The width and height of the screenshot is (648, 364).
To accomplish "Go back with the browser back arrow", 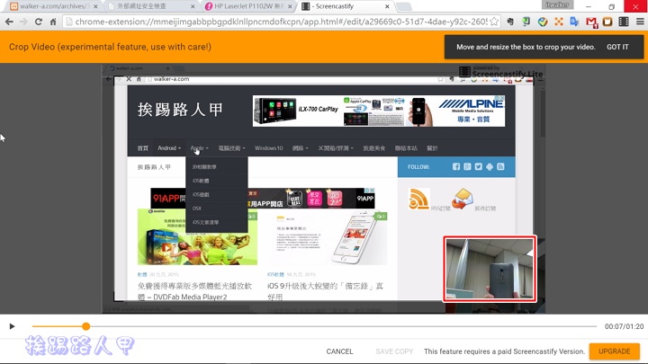I will tap(9, 22).
